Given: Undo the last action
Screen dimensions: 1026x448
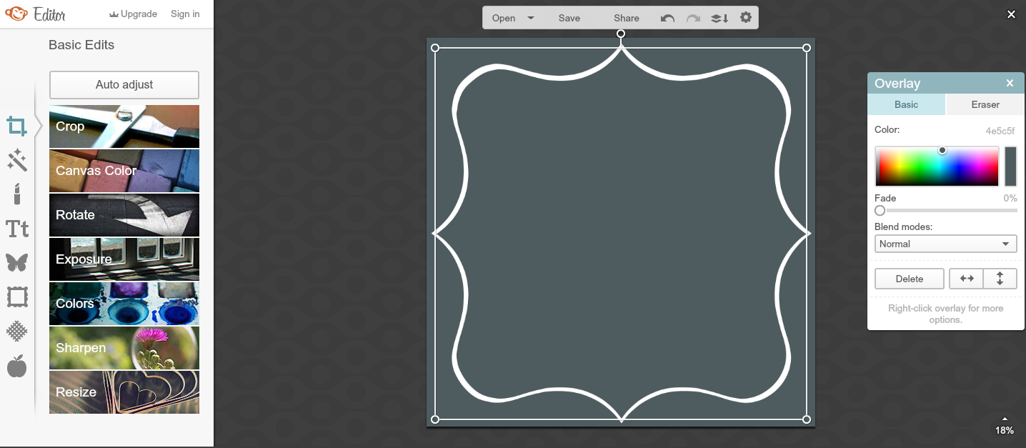Looking at the screenshot, I should pyautogui.click(x=667, y=18).
